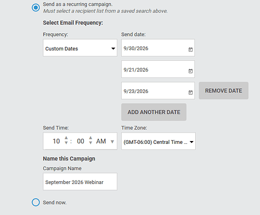The image size is (260, 215).
Task: Click the 9/23/2026 send date field
Action: pos(158,91)
